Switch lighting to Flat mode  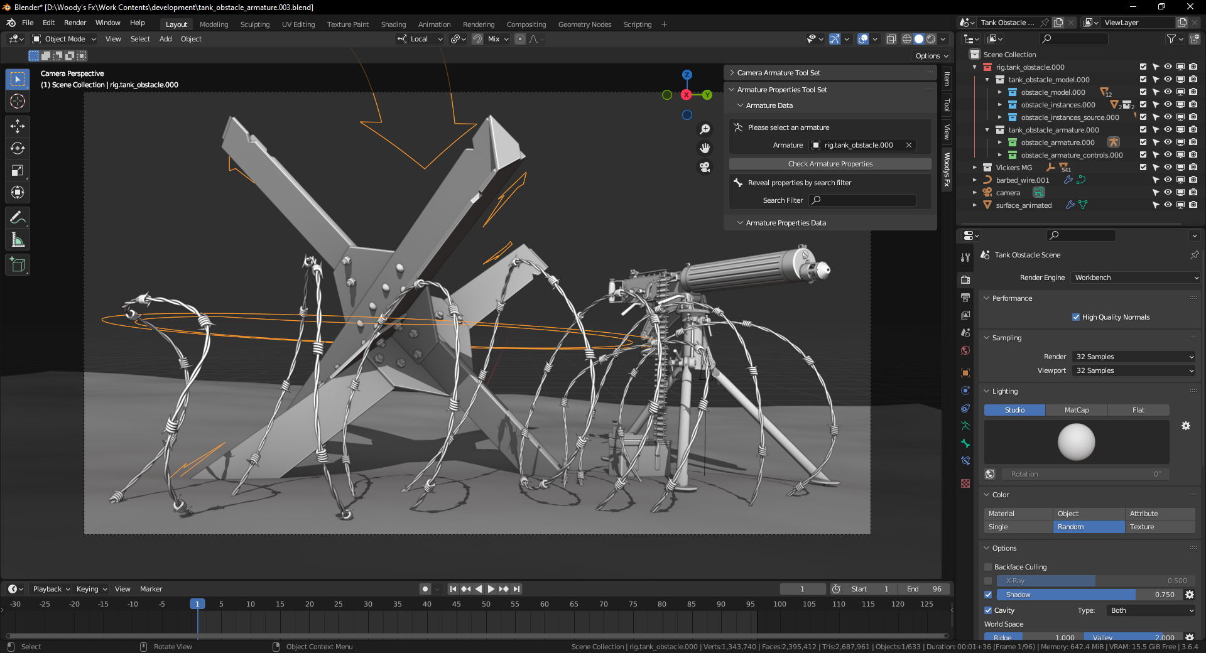[x=1139, y=409]
